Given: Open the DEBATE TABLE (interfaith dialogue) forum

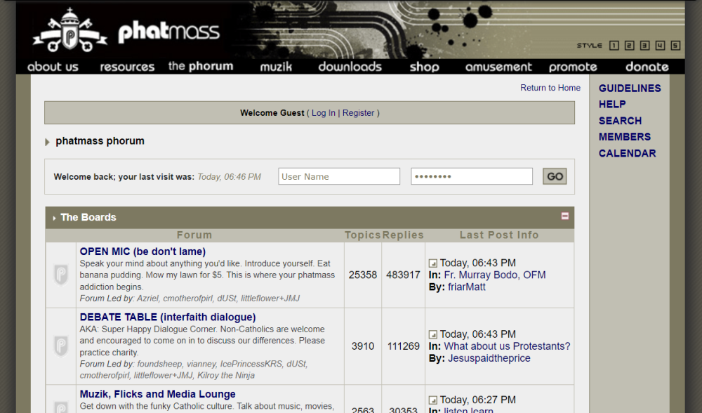Looking at the screenshot, I should [168, 317].
